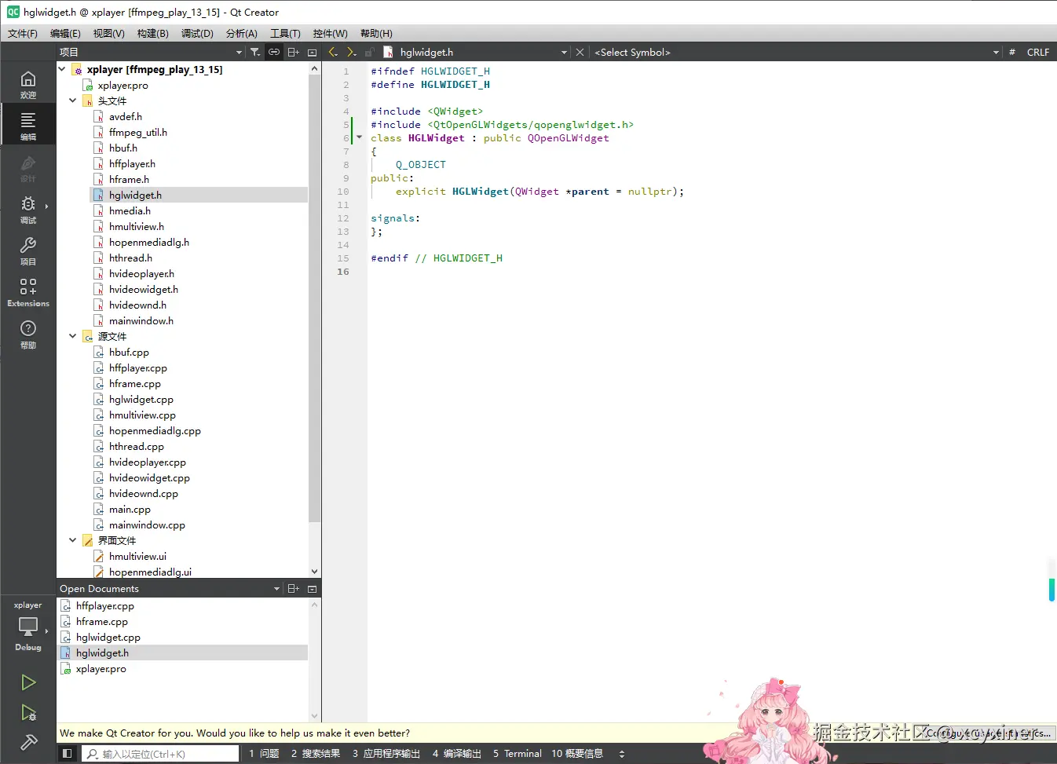Open the 工具(T) menu
The height and width of the screenshot is (764, 1057).
[285, 33]
